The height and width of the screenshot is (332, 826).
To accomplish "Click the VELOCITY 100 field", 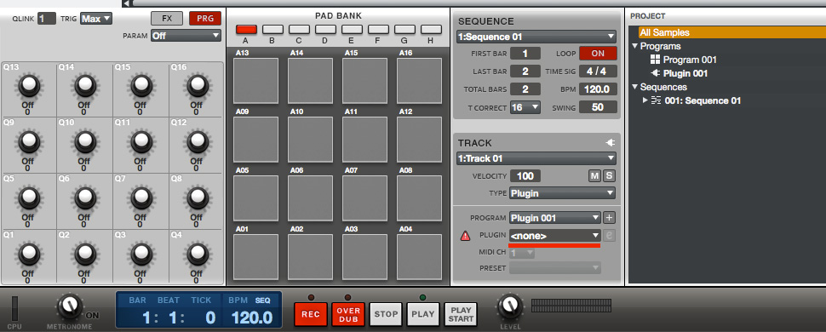I will click(525, 176).
